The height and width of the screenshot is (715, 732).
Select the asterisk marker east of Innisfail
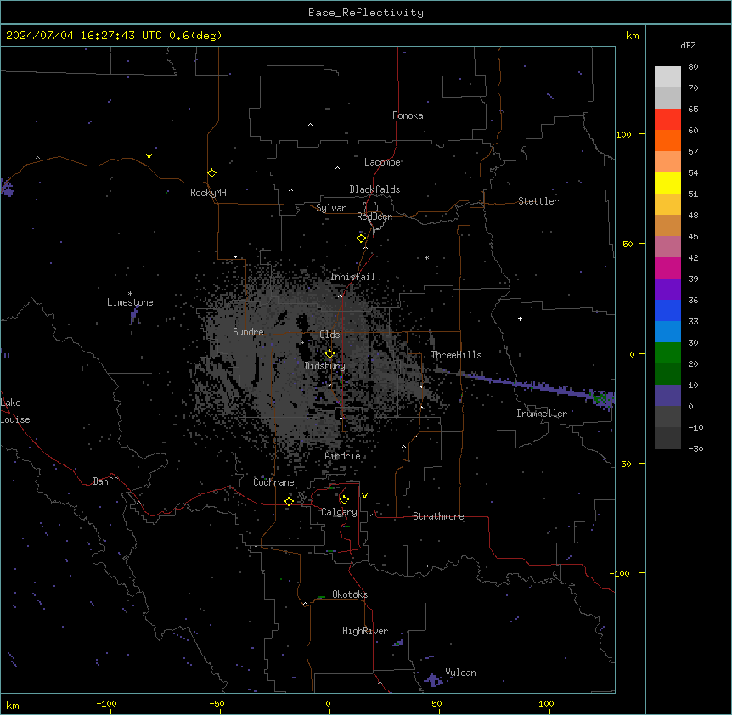coord(426,257)
